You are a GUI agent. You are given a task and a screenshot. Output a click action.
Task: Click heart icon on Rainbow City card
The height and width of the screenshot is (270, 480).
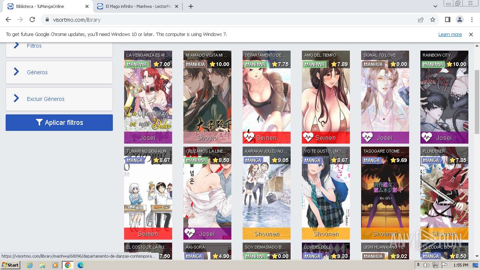(427, 138)
